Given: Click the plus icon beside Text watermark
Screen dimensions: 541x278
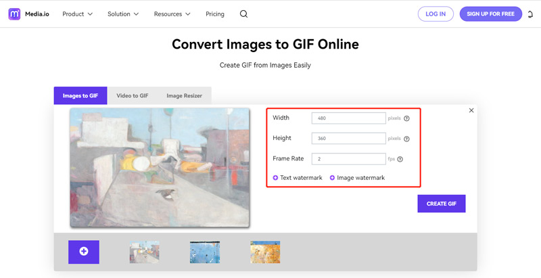Looking at the screenshot, I should (x=275, y=178).
